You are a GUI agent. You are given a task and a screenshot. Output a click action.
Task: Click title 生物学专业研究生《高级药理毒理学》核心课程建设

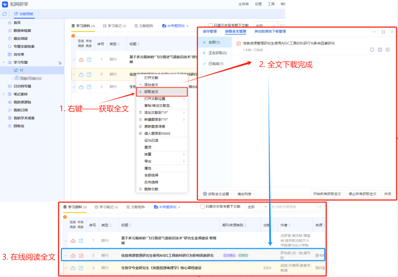161,268
